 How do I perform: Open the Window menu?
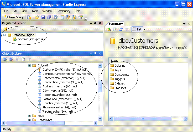(x=47, y=11)
